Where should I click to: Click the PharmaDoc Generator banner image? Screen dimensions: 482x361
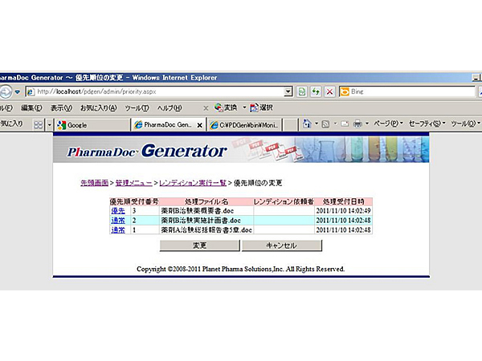click(241, 149)
